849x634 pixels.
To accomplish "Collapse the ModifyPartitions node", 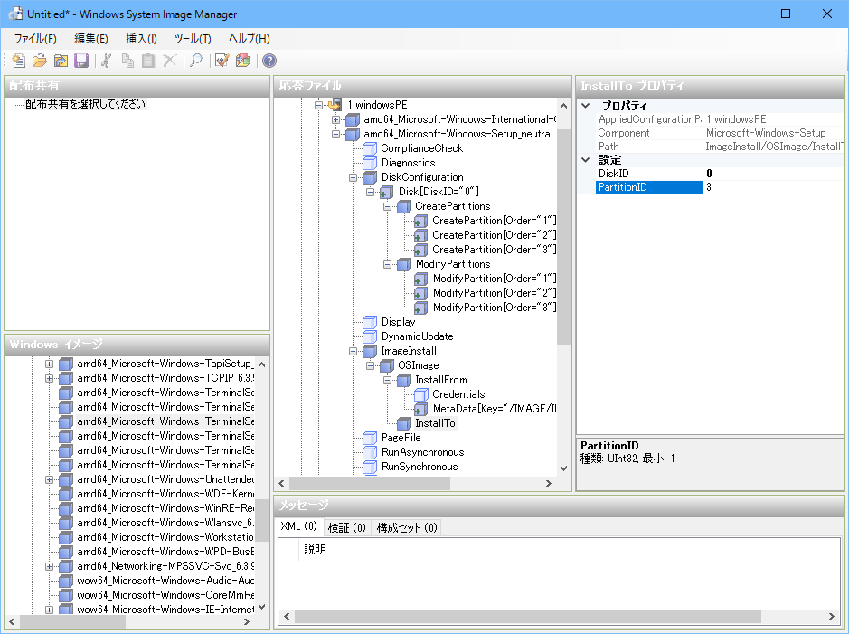I will [387, 264].
